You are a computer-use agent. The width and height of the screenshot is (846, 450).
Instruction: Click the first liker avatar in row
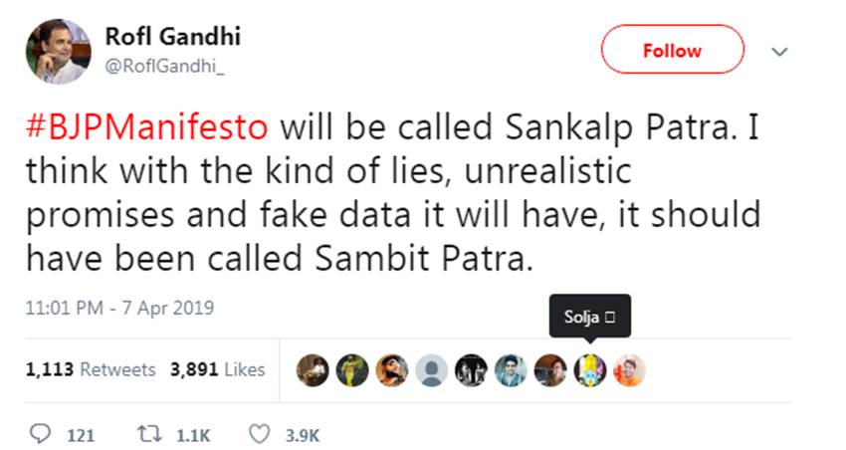coord(313,369)
